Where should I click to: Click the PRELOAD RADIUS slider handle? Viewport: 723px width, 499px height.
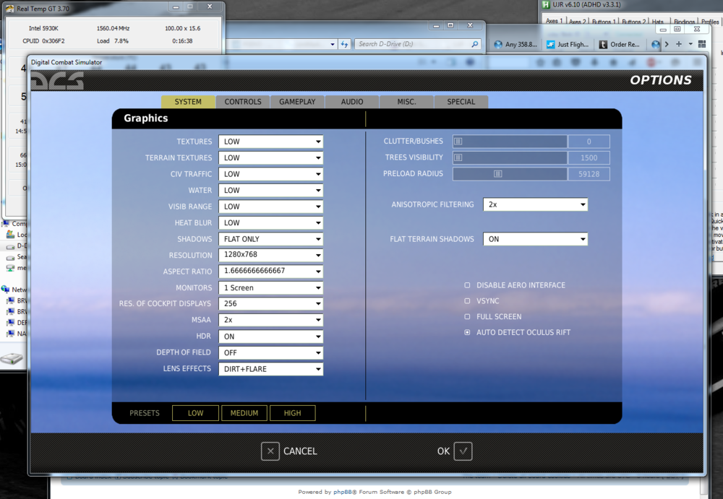(498, 174)
